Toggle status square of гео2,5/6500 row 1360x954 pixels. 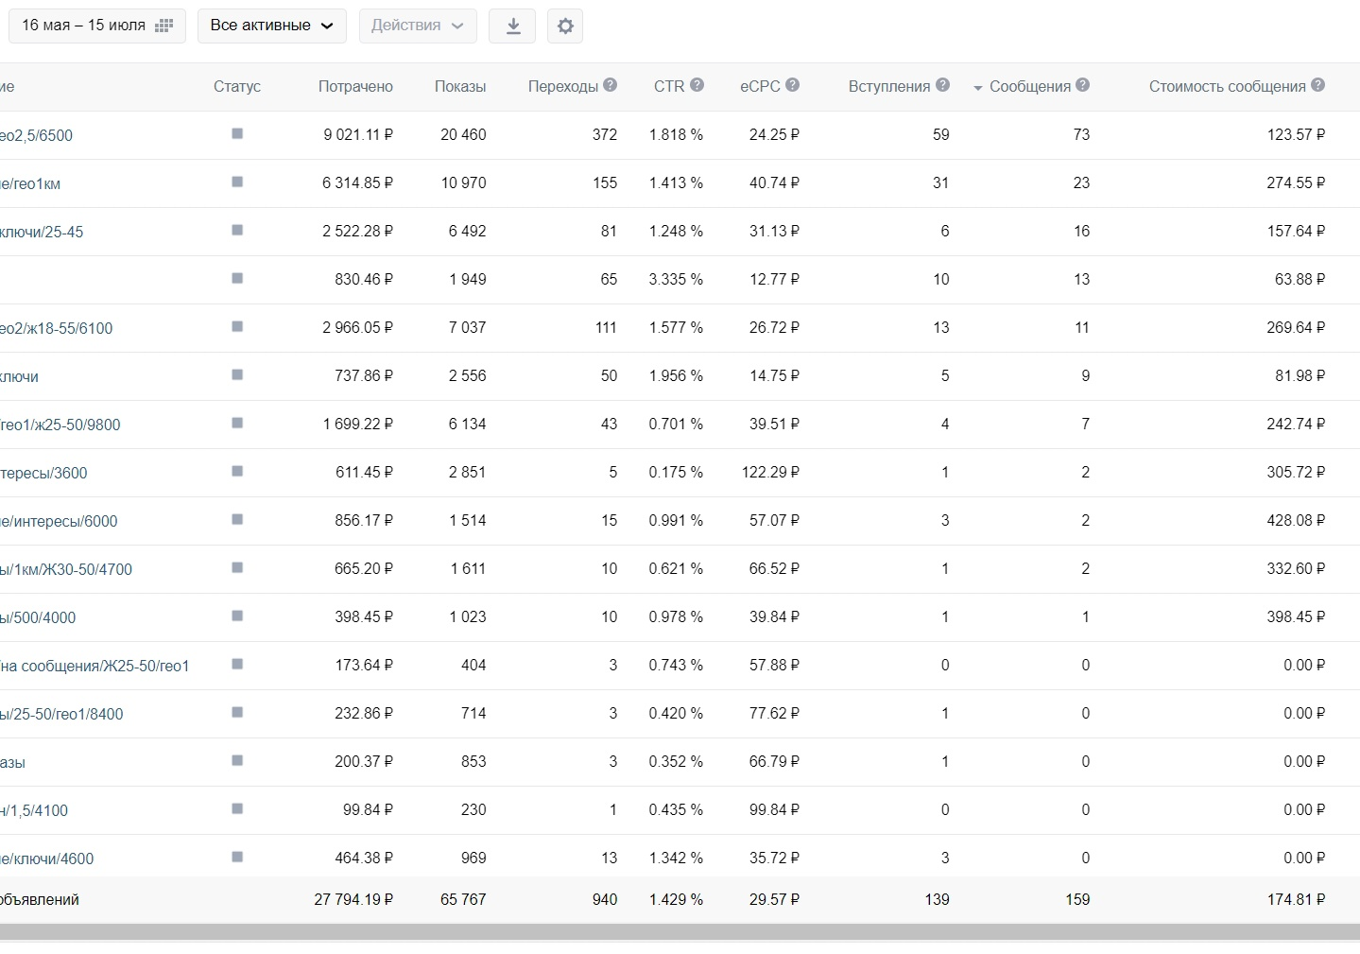coord(237,134)
